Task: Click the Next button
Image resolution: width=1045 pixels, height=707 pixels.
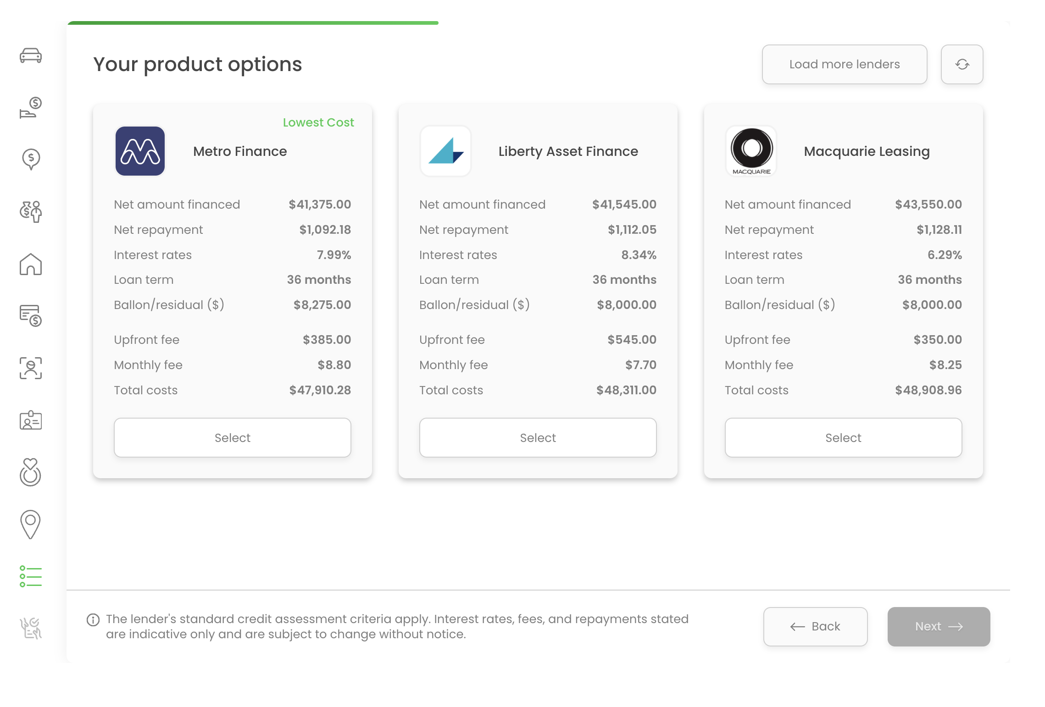Action: pyautogui.click(x=939, y=627)
